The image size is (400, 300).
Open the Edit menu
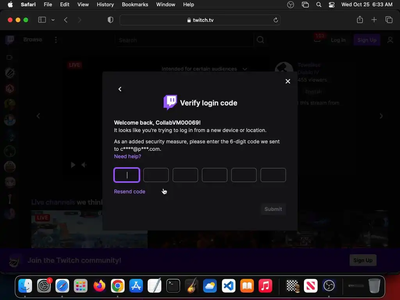64,4
